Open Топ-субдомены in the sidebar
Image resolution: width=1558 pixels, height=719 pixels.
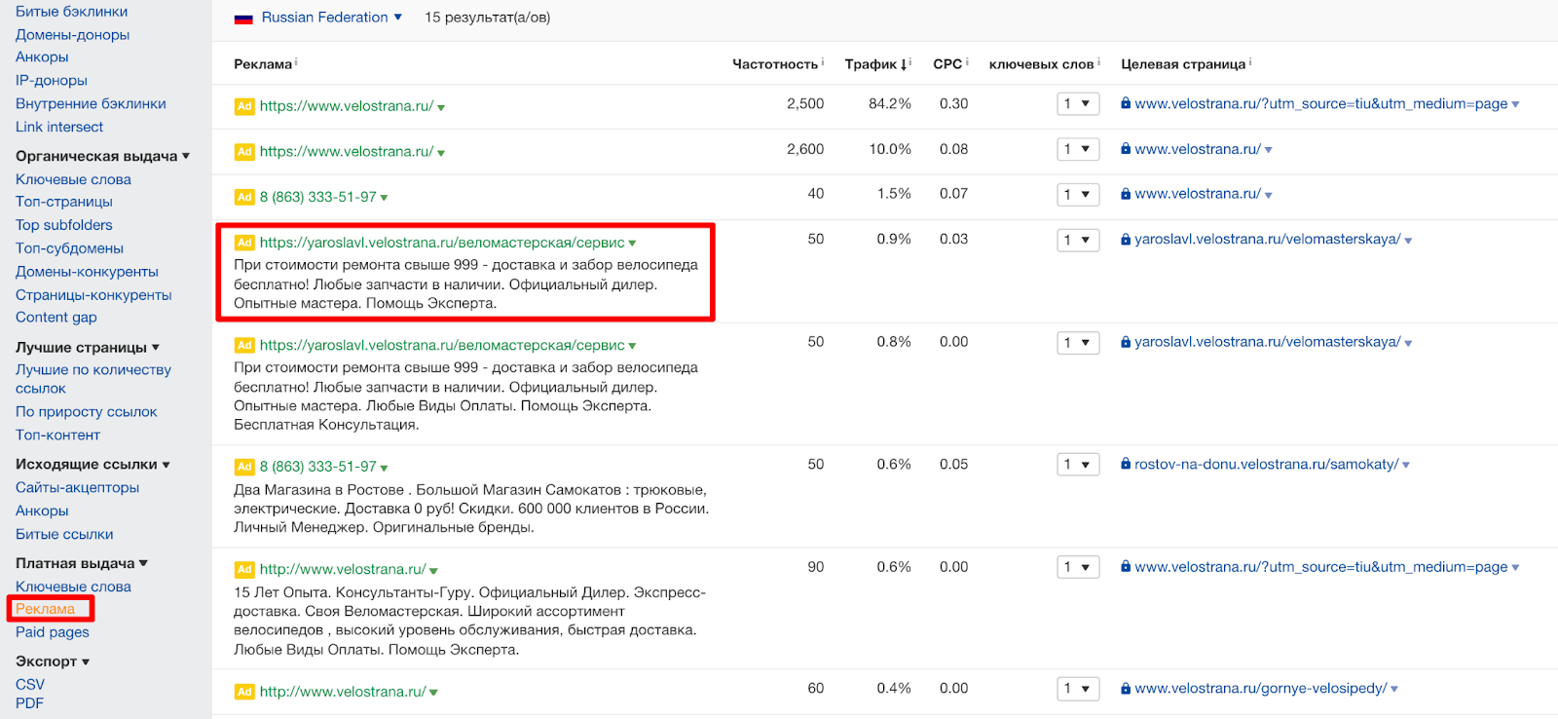(70, 248)
